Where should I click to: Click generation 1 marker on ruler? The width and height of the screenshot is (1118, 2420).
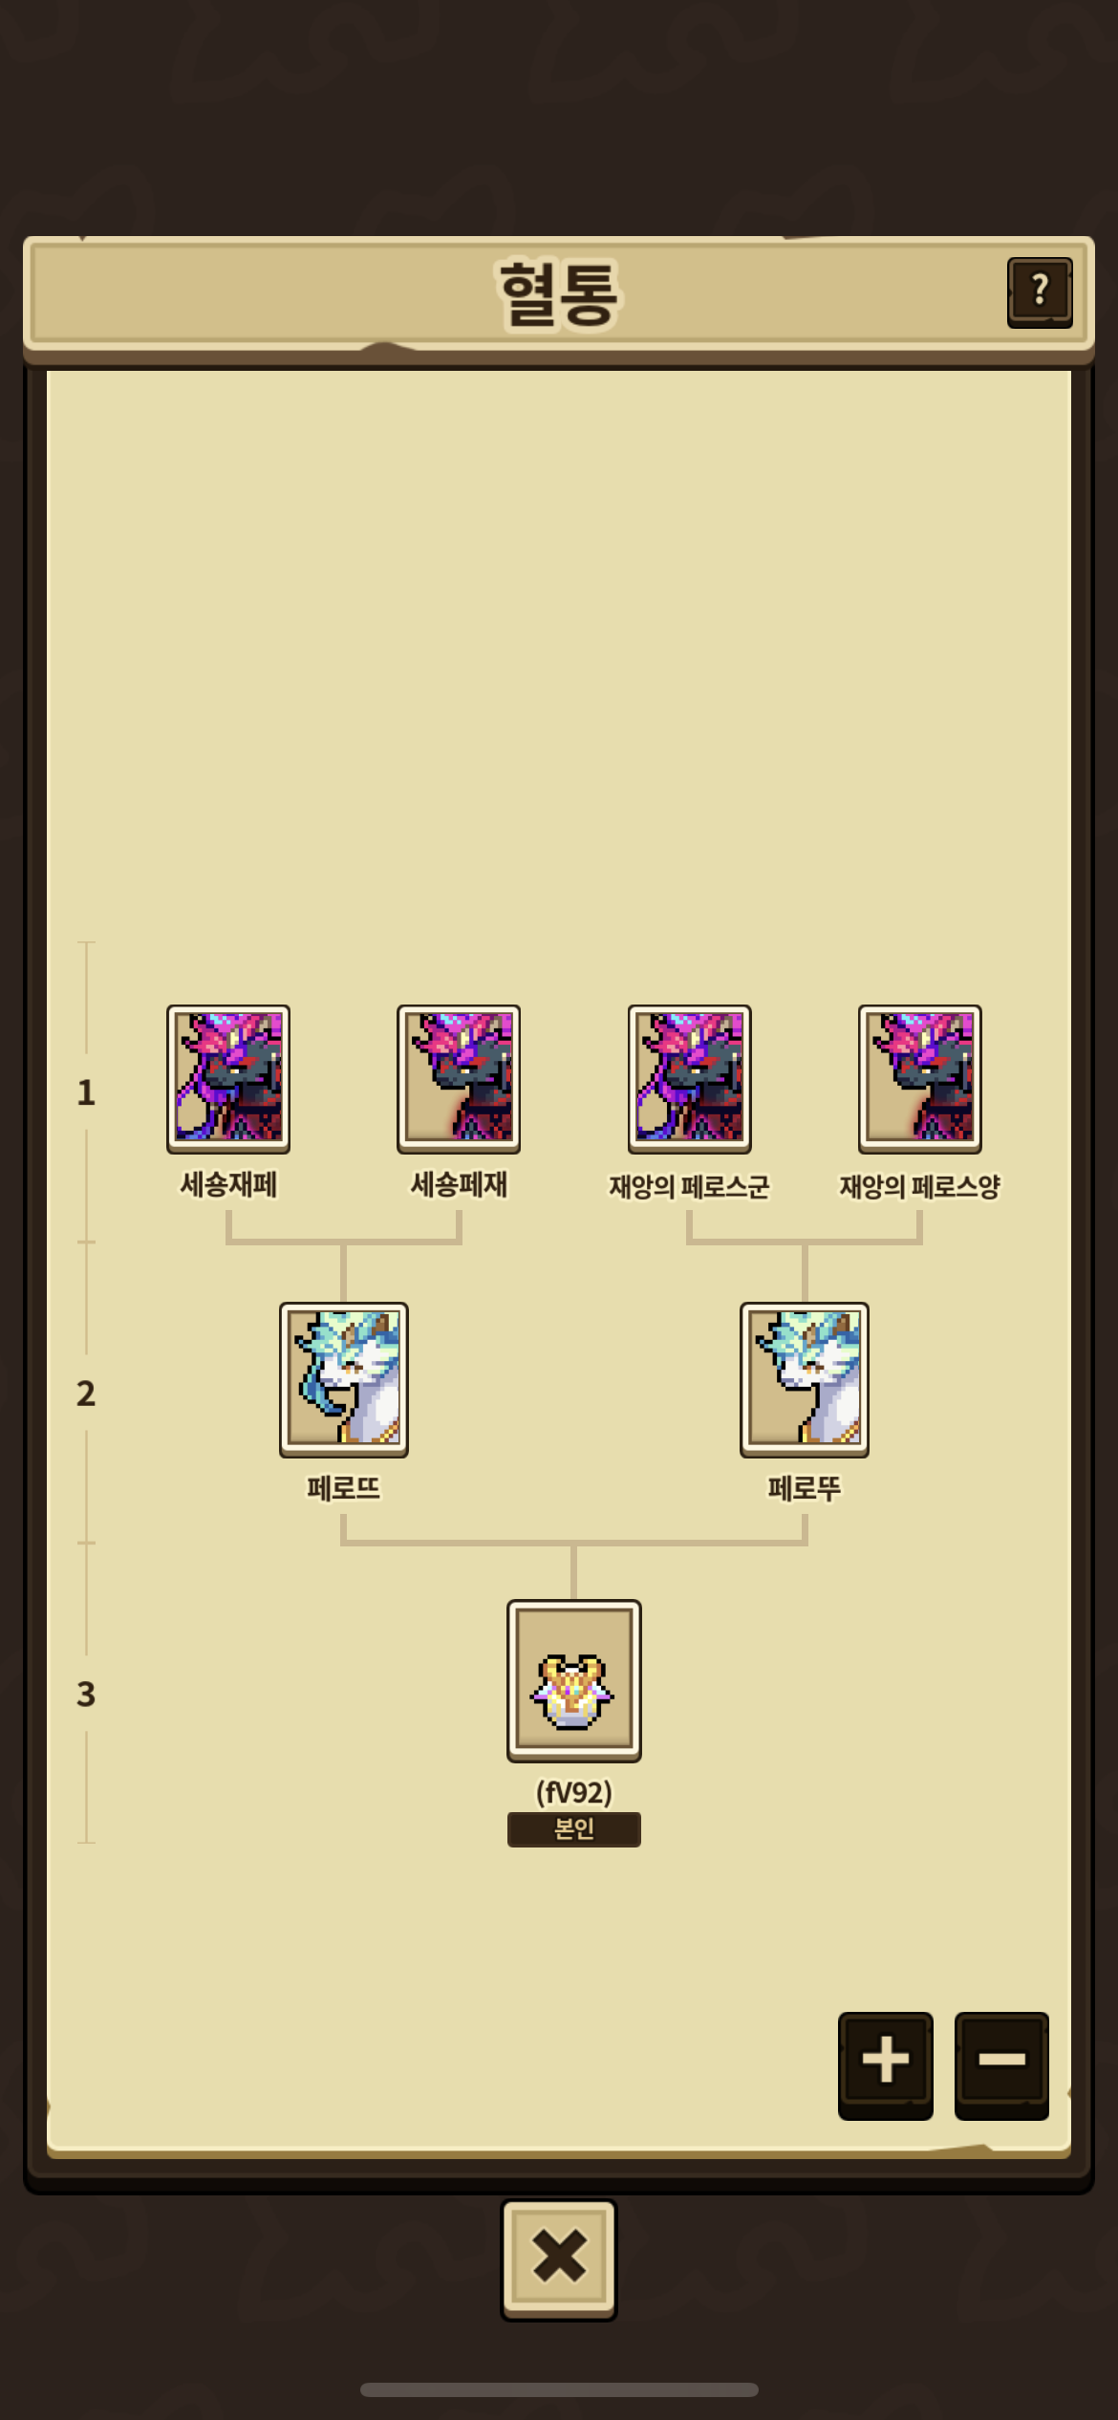click(86, 1092)
